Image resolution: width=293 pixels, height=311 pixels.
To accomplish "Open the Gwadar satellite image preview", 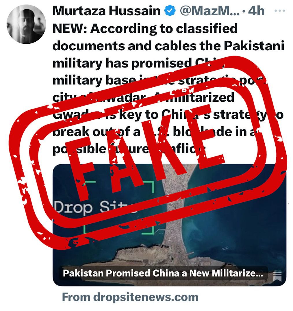I will (x=170, y=225).
